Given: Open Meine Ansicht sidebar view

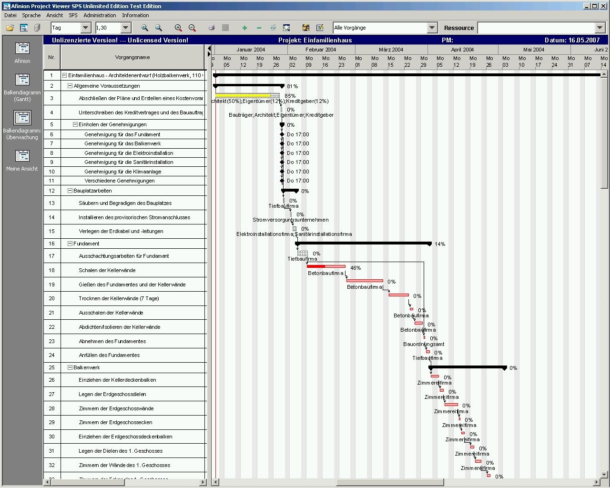Looking at the screenshot, I should click(x=22, y=160).
